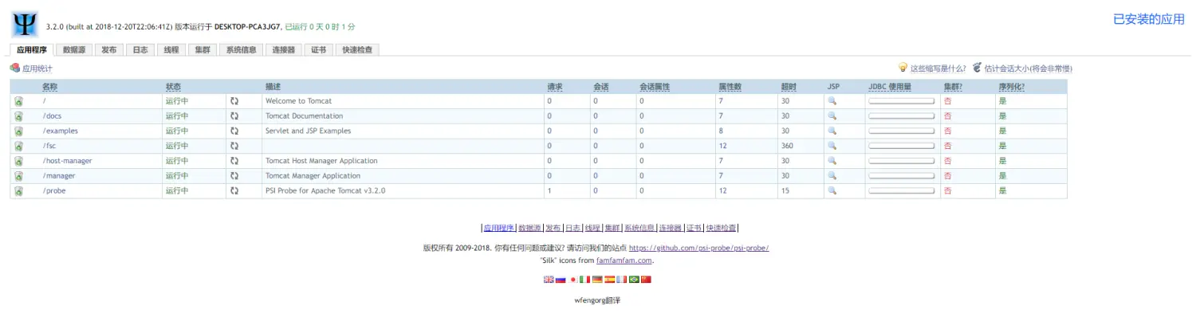Click the undeploy icon in the /fsc row
This screenshot has width=1196, height=329.
click(18, 146)
